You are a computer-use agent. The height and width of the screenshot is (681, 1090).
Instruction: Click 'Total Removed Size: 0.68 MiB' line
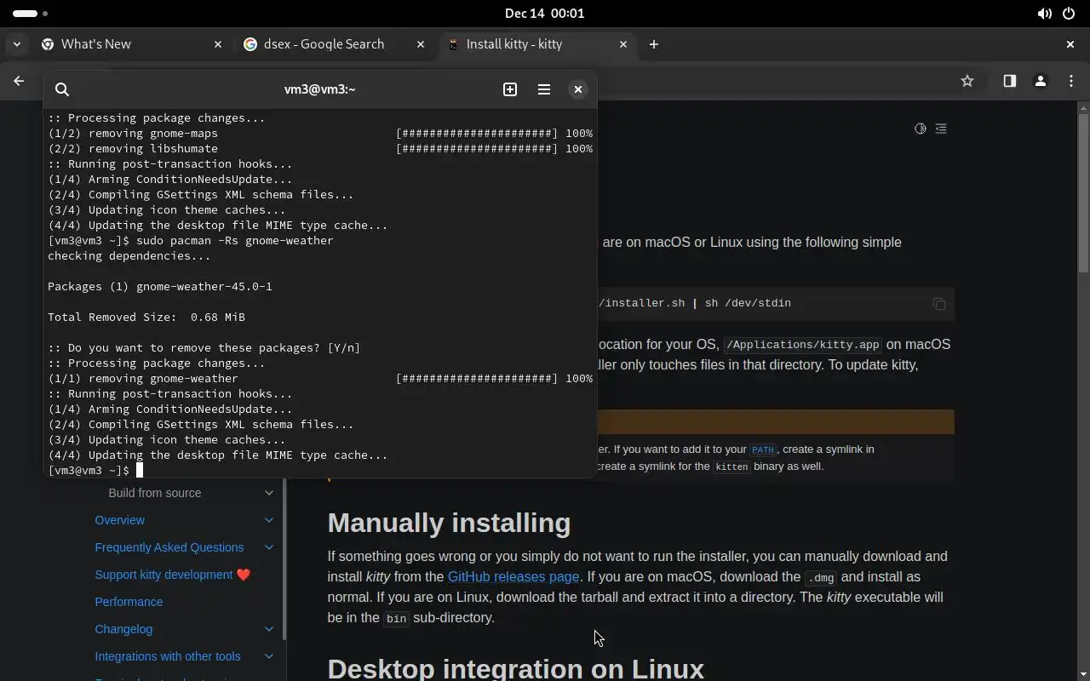point(146,317)
